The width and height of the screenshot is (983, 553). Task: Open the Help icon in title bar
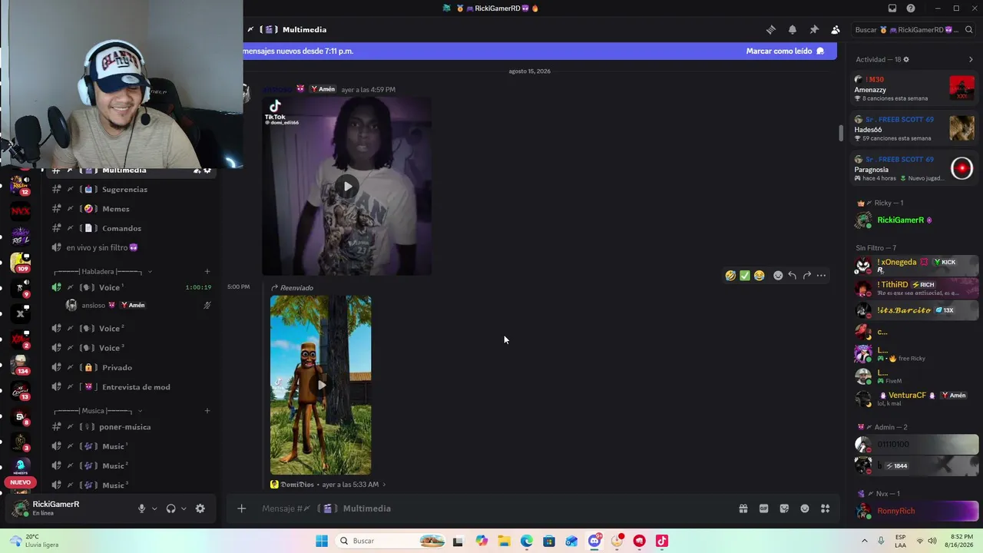(x=911, y=8)
